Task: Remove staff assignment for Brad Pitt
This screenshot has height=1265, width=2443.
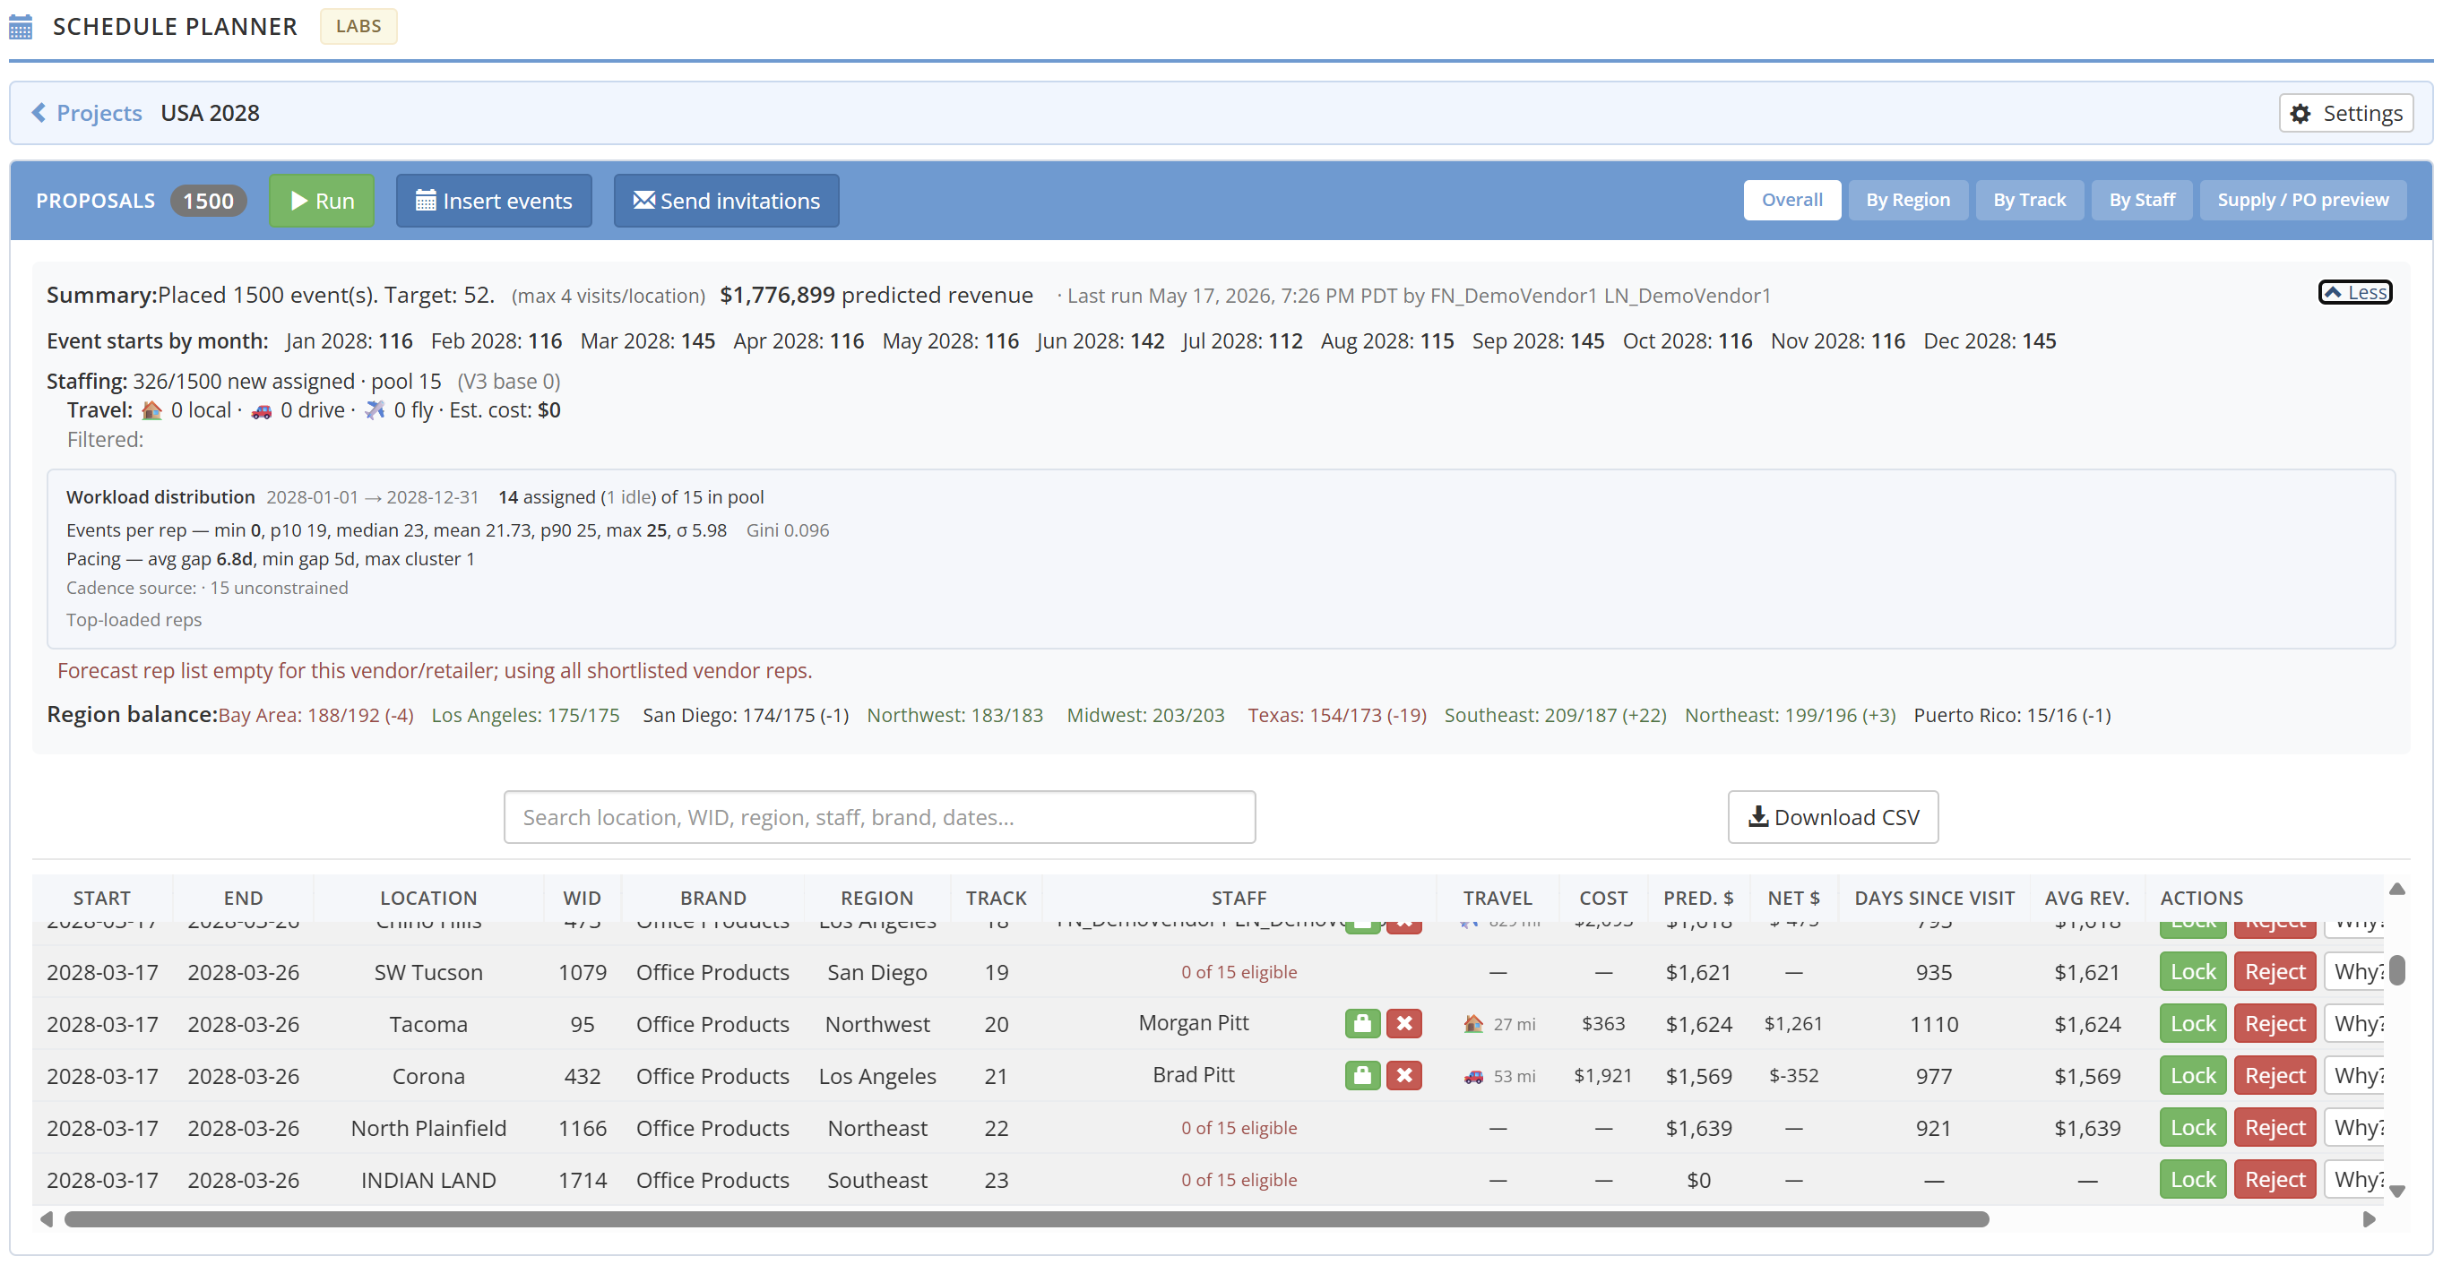Action: [x=1403, y=1075]
